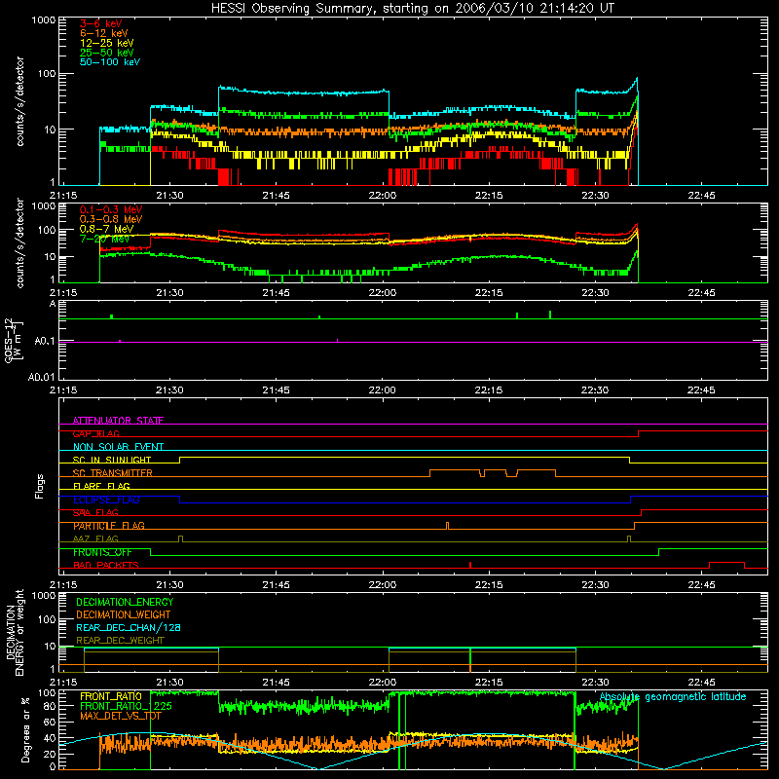The image size is (779, 779).
Task: Click the top panel counts/s/detector axis label
Action: (x=20, y=101)
